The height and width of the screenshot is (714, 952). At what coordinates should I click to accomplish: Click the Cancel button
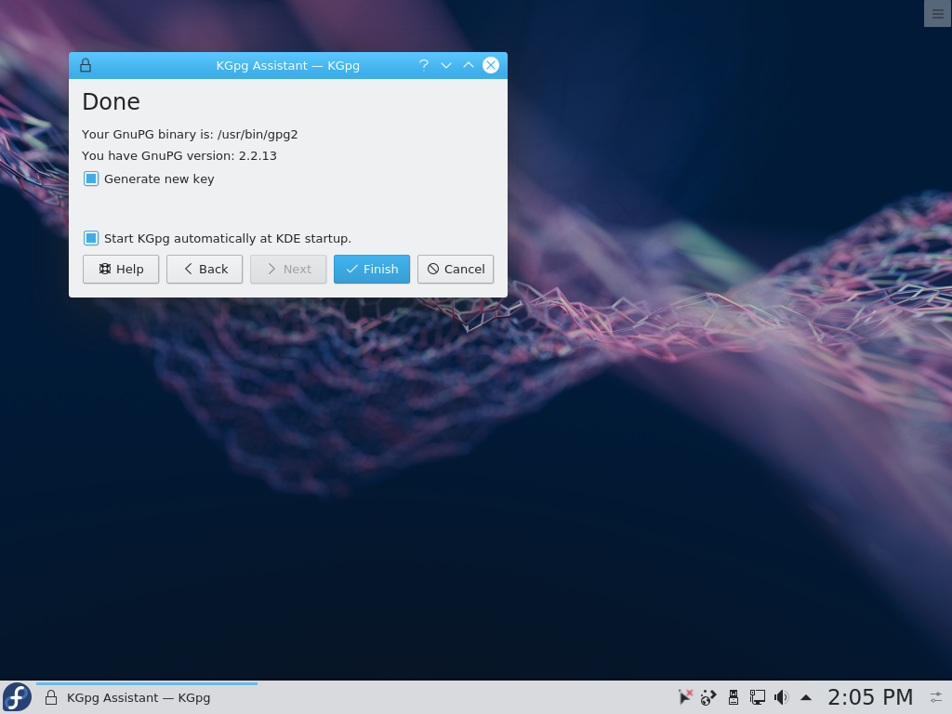click(x=456, y=269)
